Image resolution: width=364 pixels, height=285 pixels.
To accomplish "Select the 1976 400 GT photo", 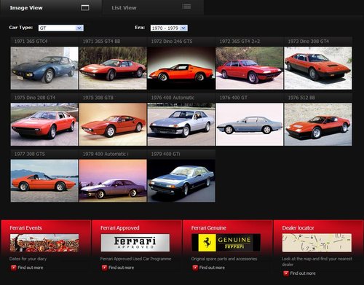I will click(x=250, y=125).
